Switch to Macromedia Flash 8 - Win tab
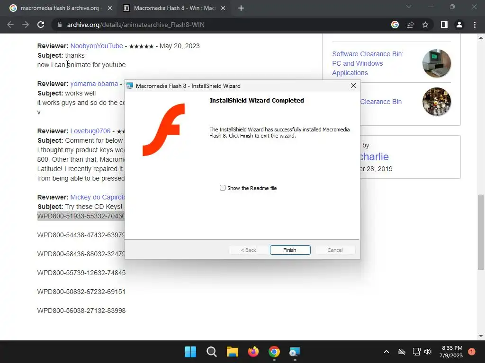The height and width of the screenshot is (363, 485). (x=174, y=8)
